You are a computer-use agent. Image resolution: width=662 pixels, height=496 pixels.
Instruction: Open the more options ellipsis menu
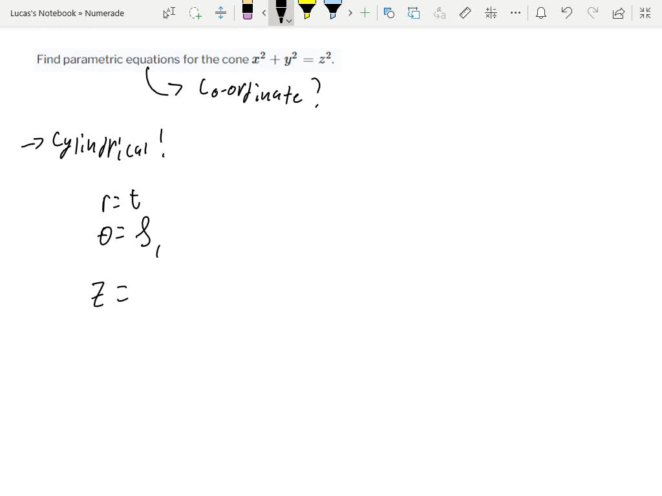[515, 12]
